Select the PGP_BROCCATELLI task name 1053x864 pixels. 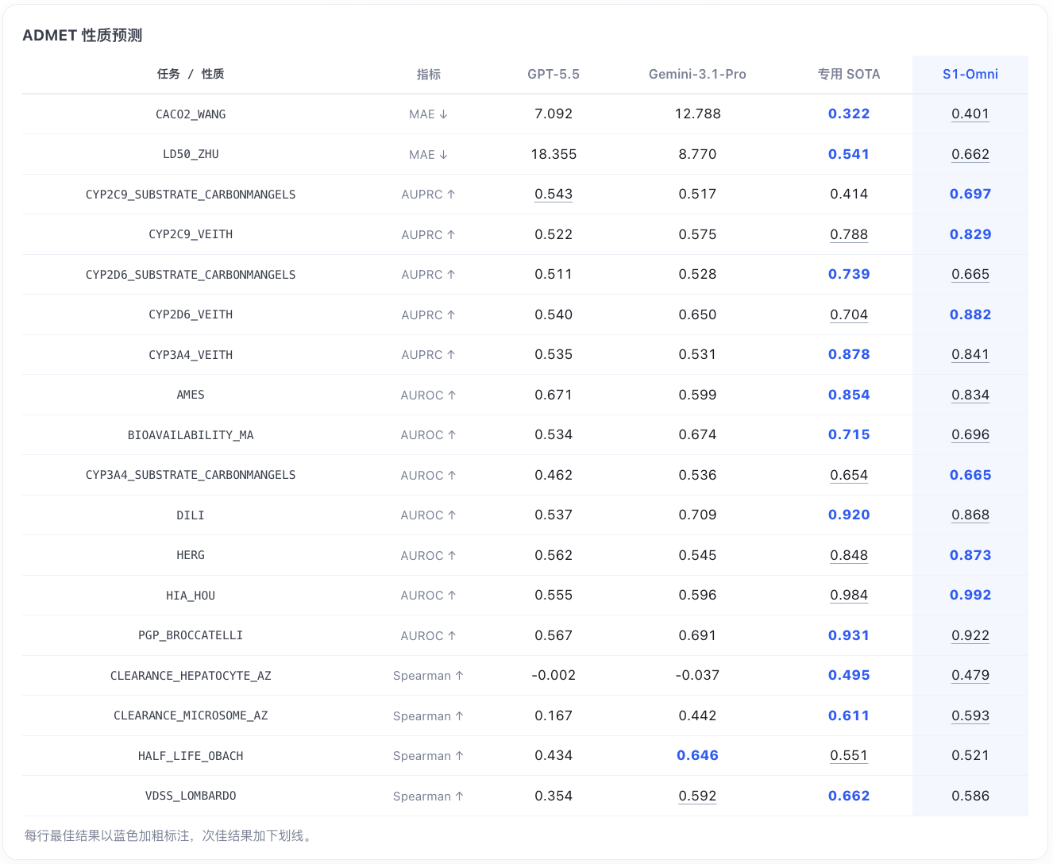(191, 635)
